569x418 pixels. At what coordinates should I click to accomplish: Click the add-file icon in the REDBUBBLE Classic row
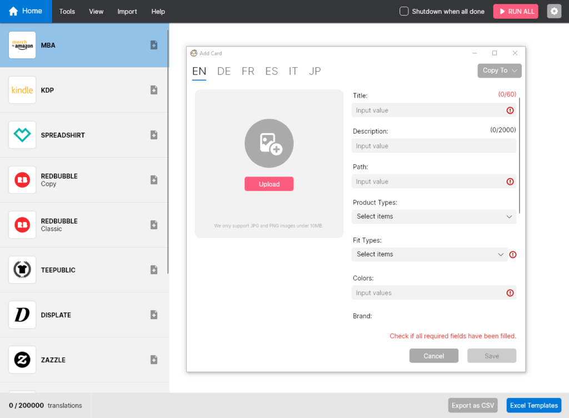[154, 225]
